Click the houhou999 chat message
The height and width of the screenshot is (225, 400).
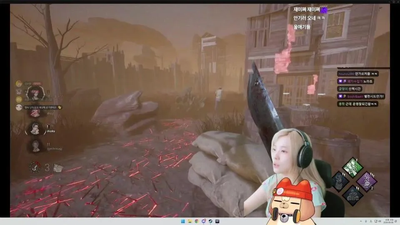(358, 74)
